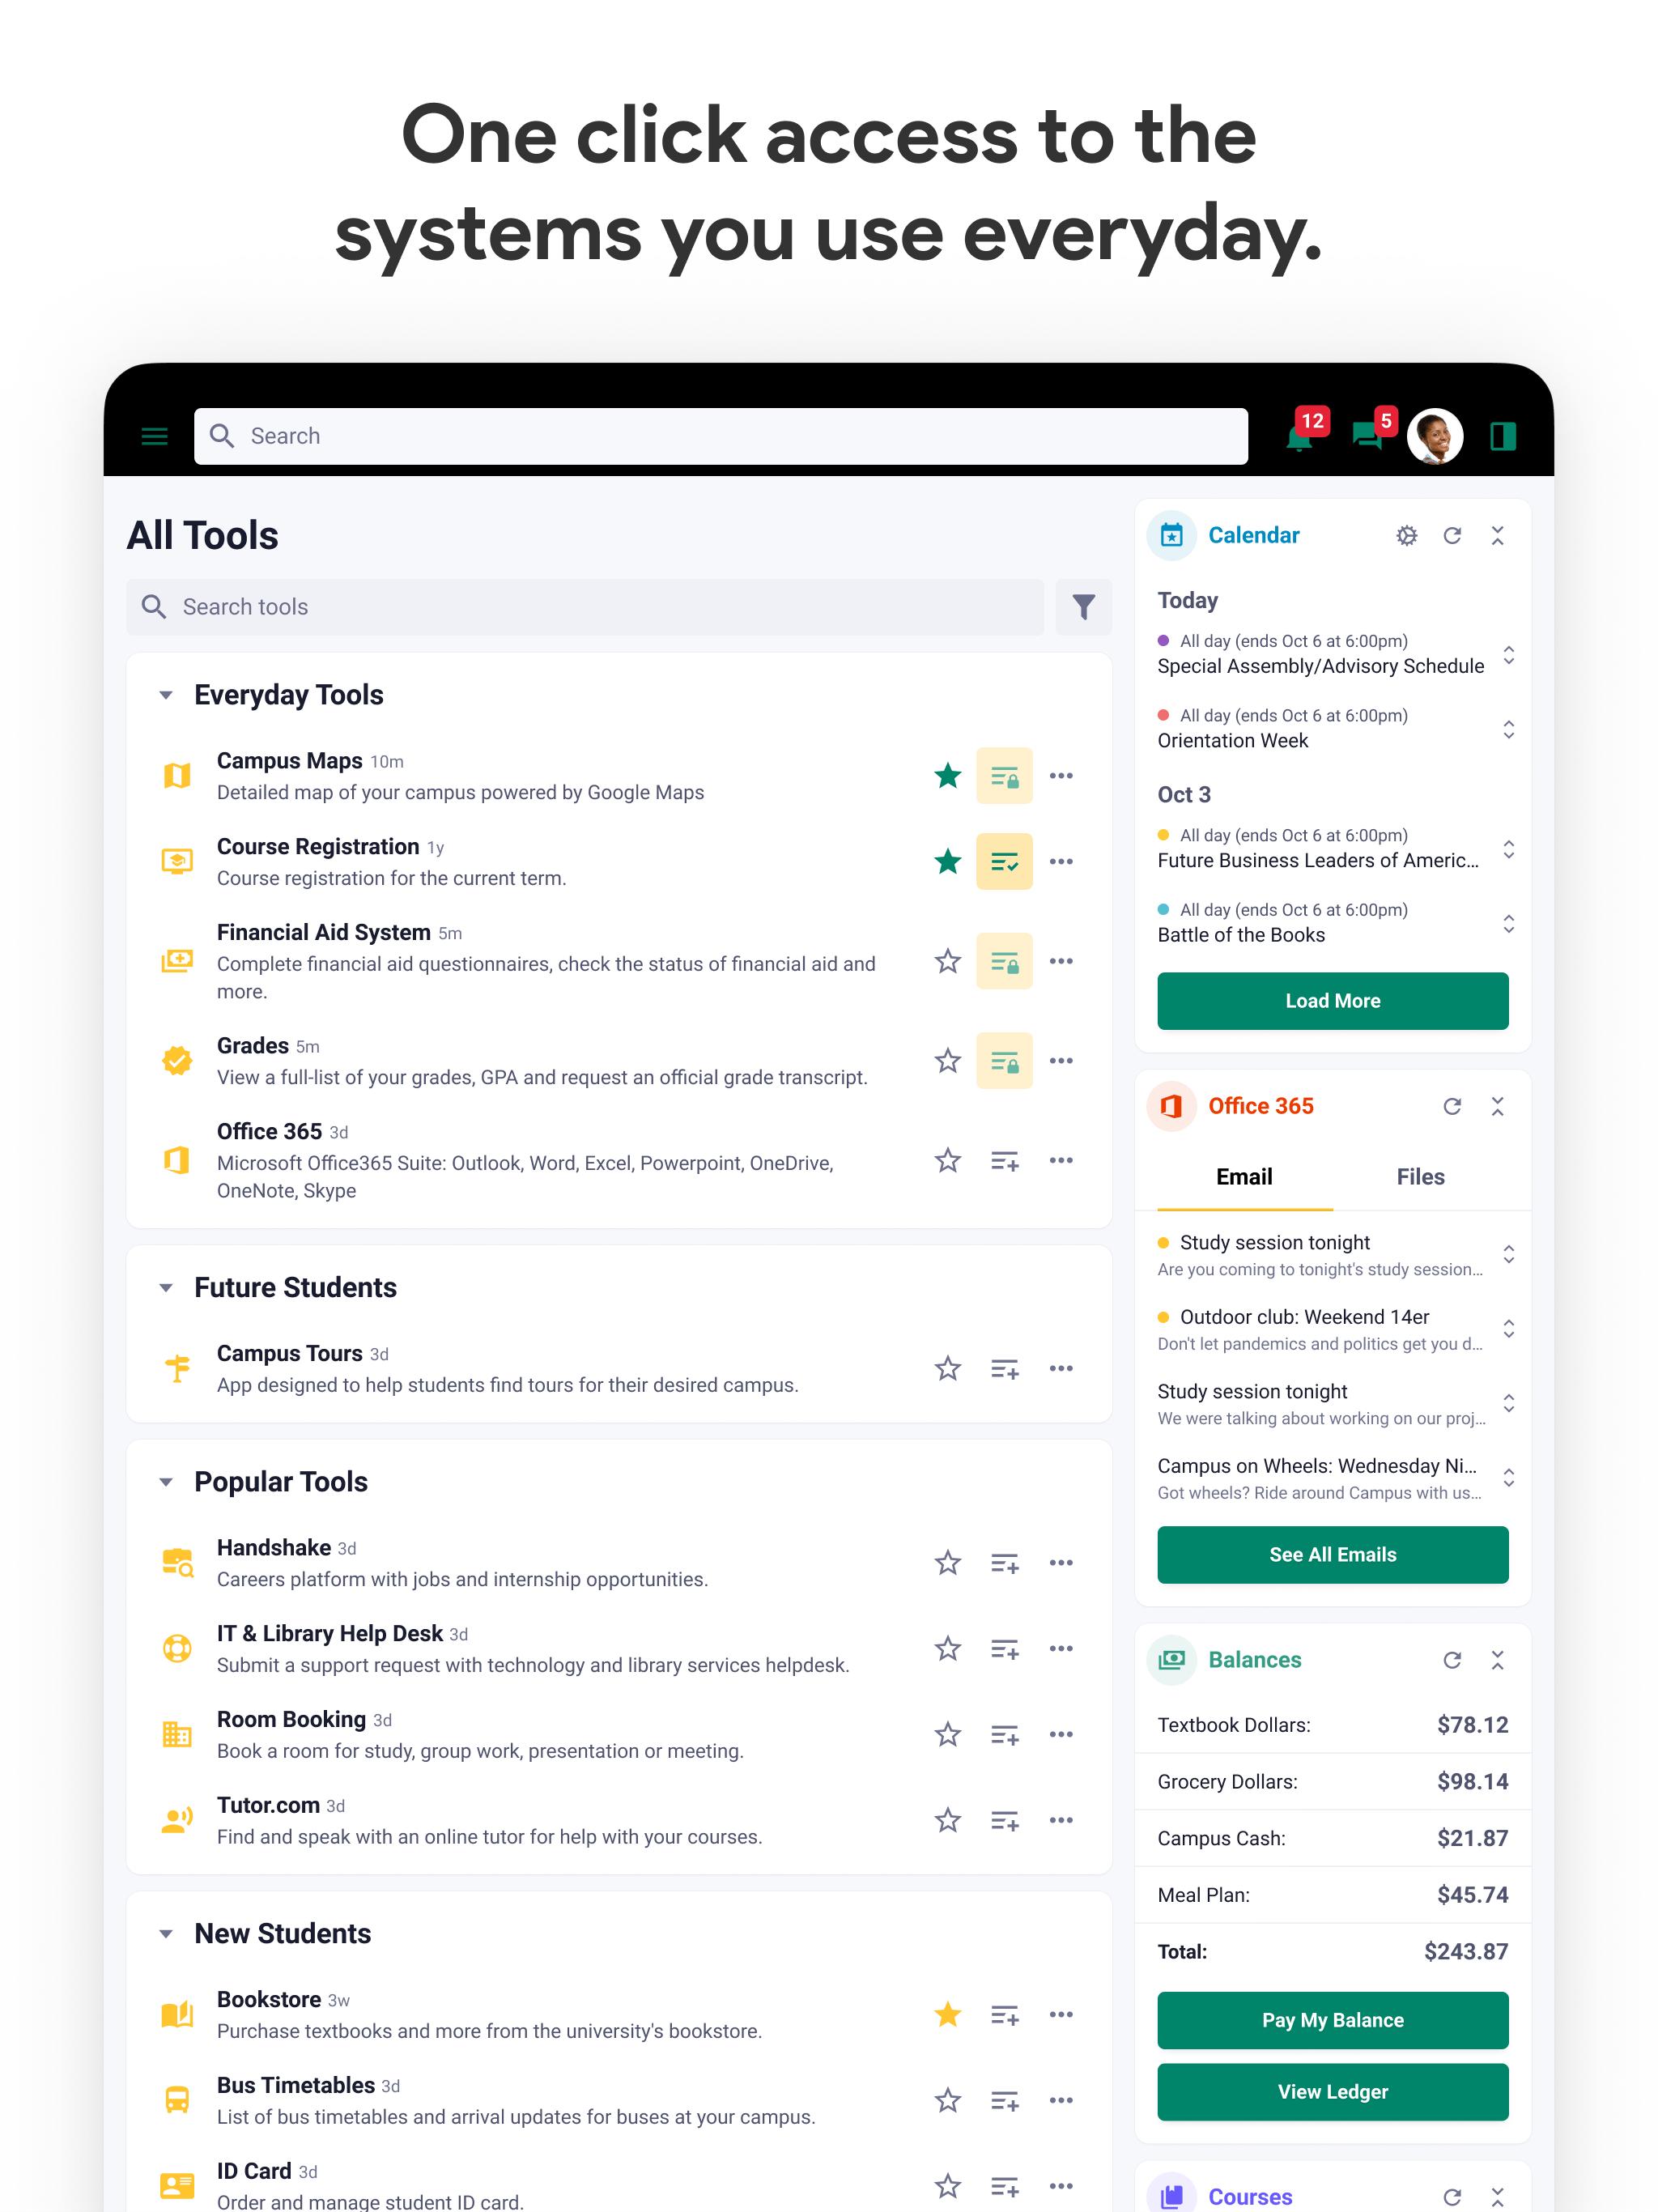The height and width of the screenshot is (2212, 1658).
Task: Add Campus Tours to list
Action: (x=1004, y=1368)
